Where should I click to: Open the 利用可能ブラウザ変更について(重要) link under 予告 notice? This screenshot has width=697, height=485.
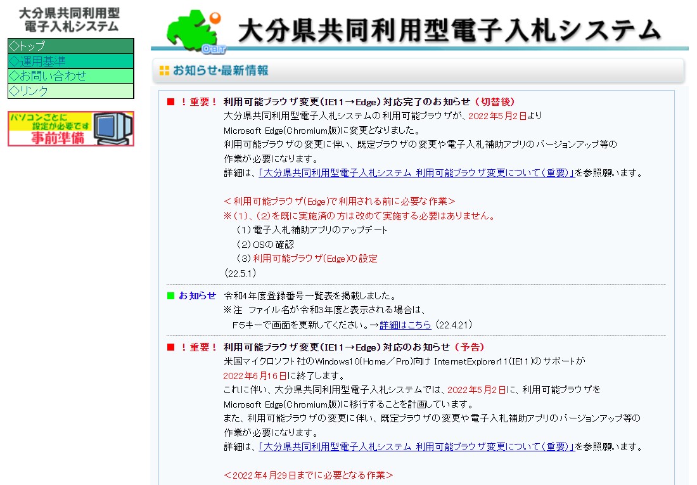coord(416,447)
